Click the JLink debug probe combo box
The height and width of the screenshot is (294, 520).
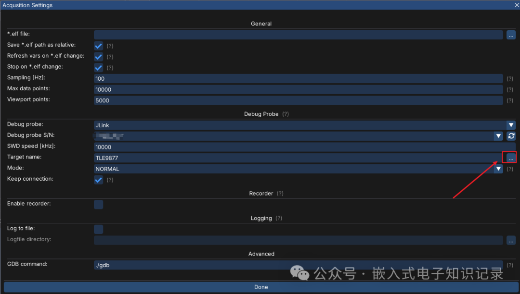tap(305, 125)
